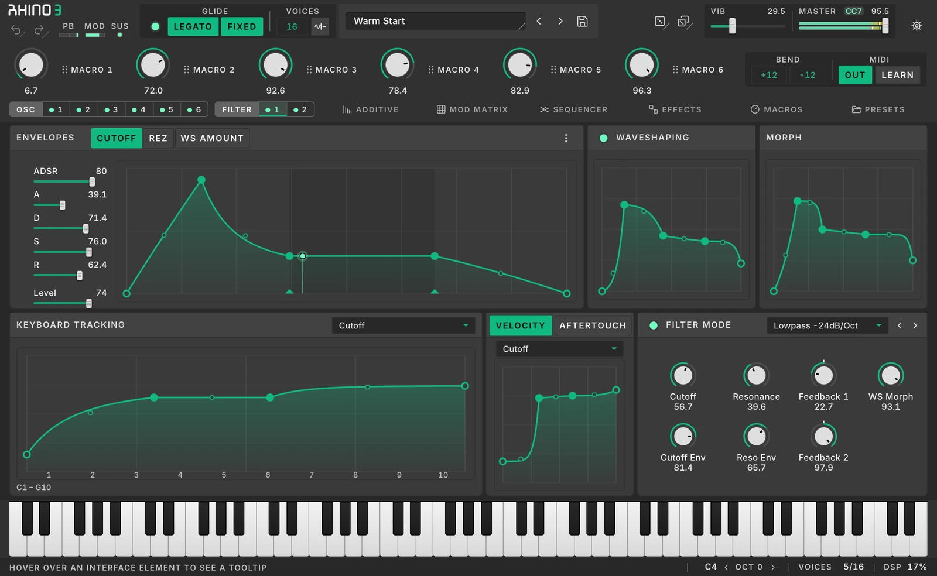Select previous filter mode arrow
The image size is (937, 576).
(900, 325)
